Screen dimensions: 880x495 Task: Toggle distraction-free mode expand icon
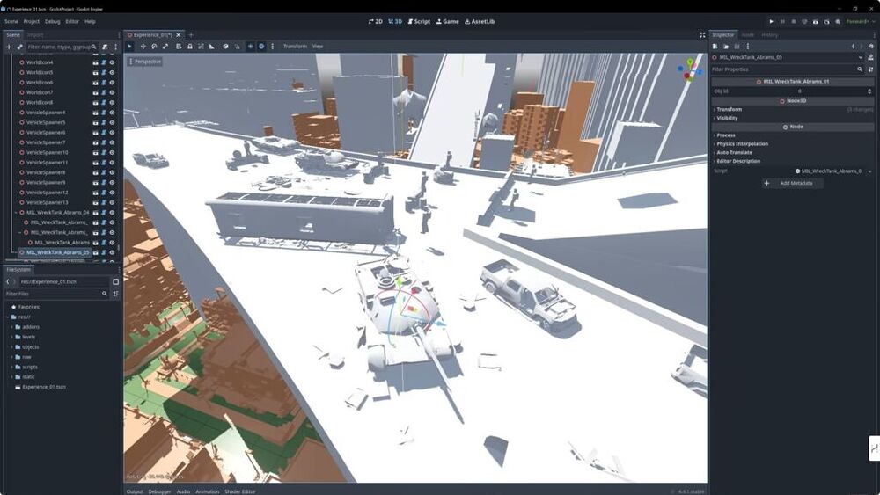(x=702, y=35)
